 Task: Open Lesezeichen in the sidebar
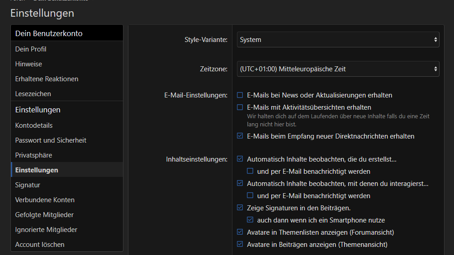point(33,94)
